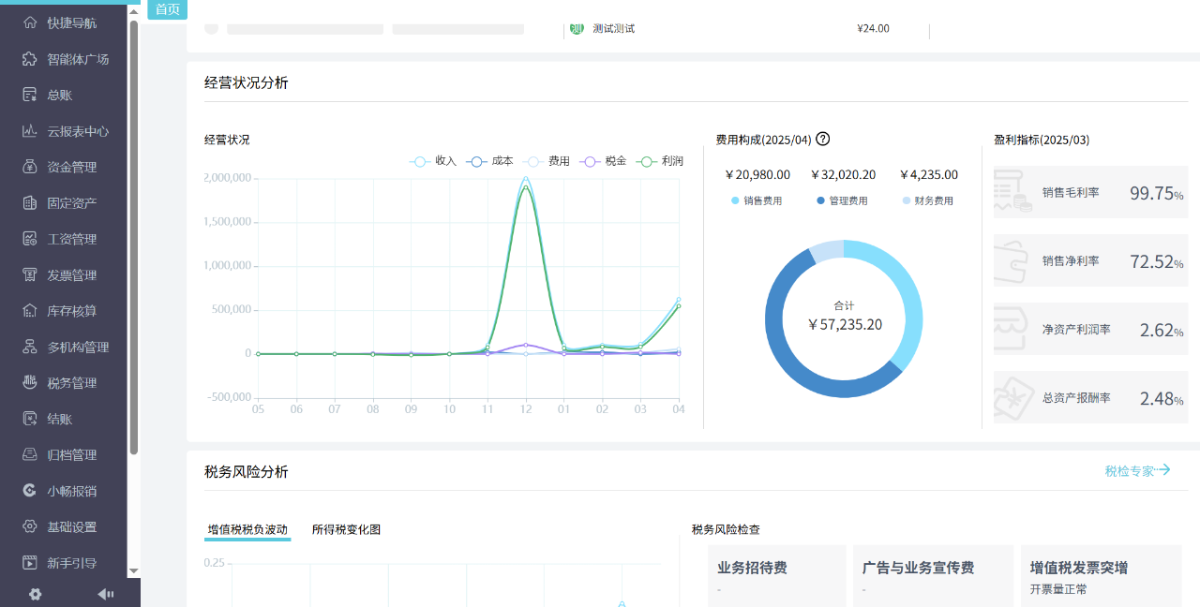
Task: Open 税检专家 link
Action: click(1135, 471)
